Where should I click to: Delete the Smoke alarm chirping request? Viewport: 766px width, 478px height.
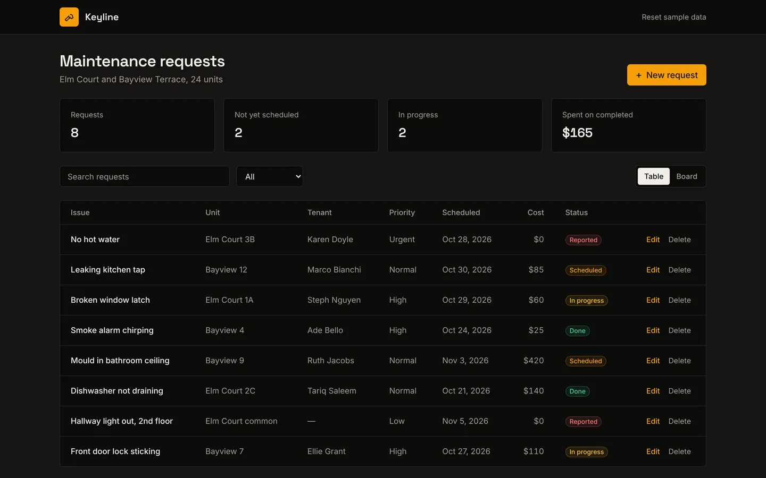(x=679, y=330)
